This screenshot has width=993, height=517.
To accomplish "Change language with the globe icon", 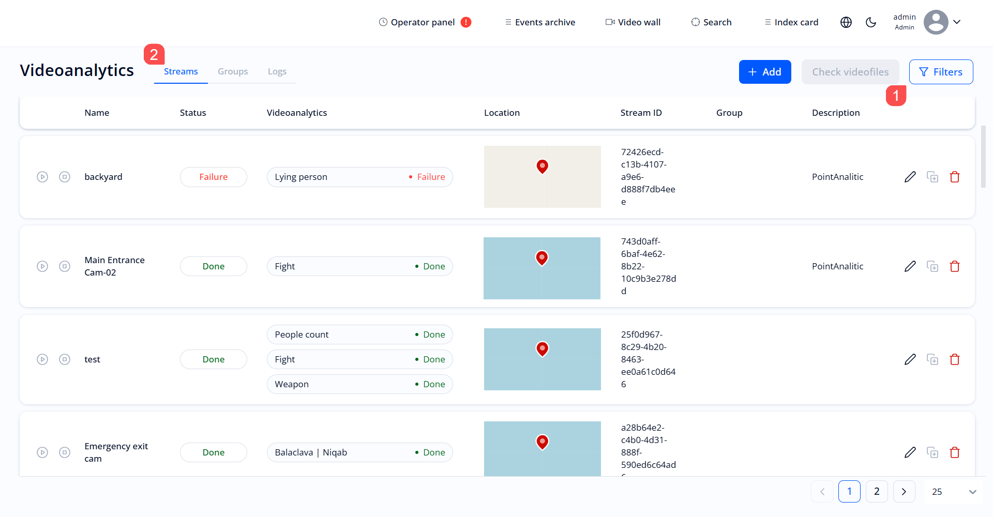I will point(846,22).
